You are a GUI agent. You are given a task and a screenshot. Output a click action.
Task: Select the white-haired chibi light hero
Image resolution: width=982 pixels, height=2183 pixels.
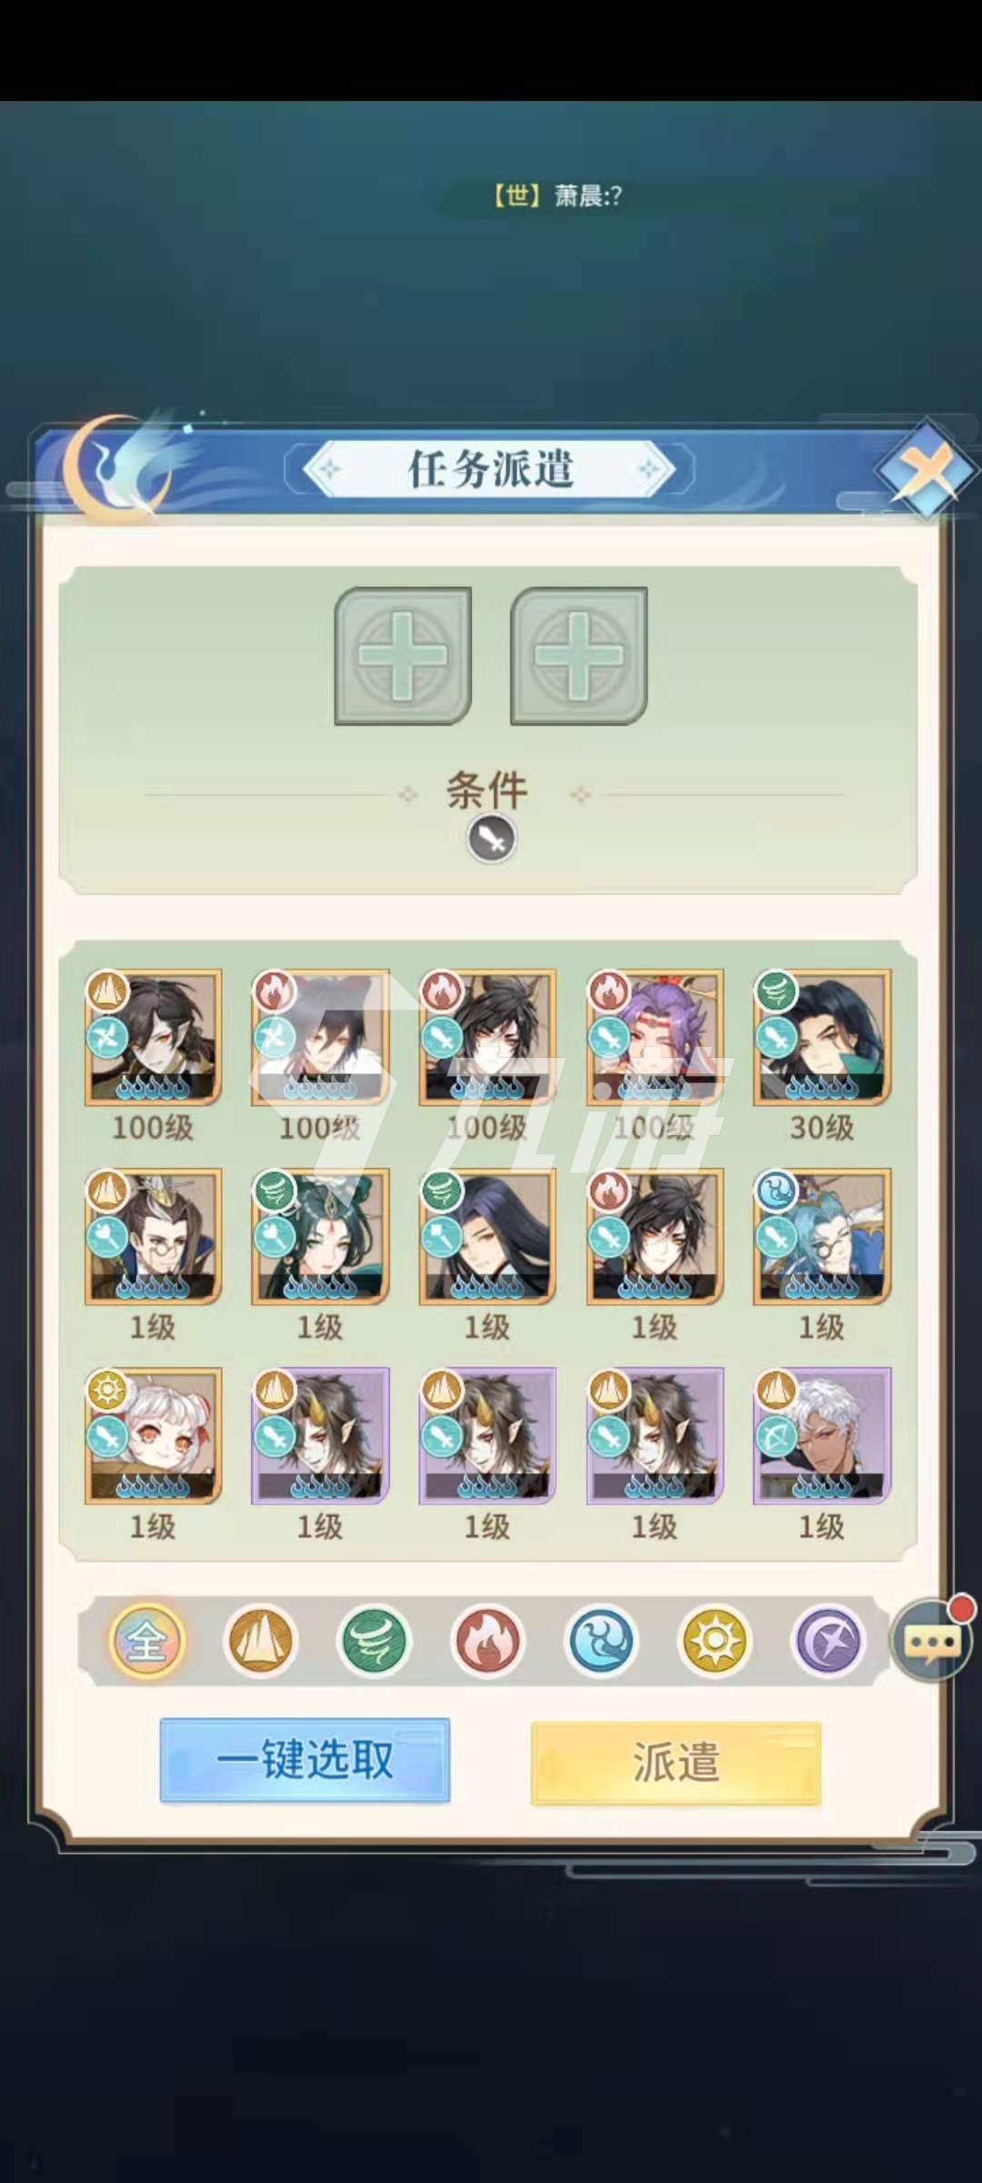click(x=153, y=1436)
